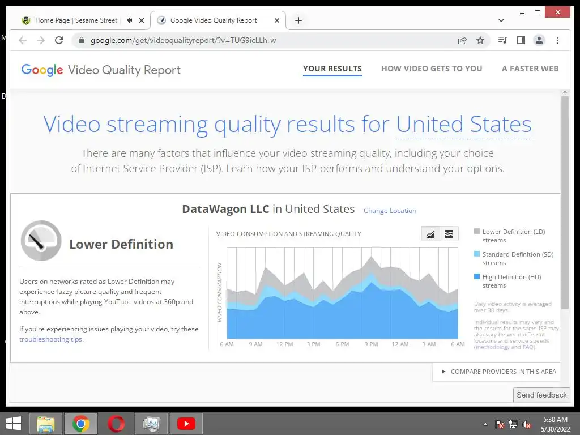Image resolution: width=580 pixels, height=435 pixels.
Task: Open the tab search chevron
Action: point(501,20)
